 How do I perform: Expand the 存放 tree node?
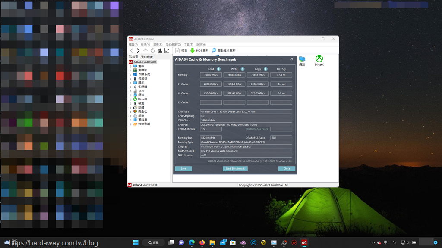[130, 91]
